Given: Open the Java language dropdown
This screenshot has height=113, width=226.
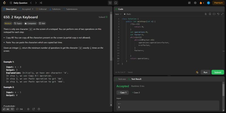Looking at the screenshot, I should (118, 14).
